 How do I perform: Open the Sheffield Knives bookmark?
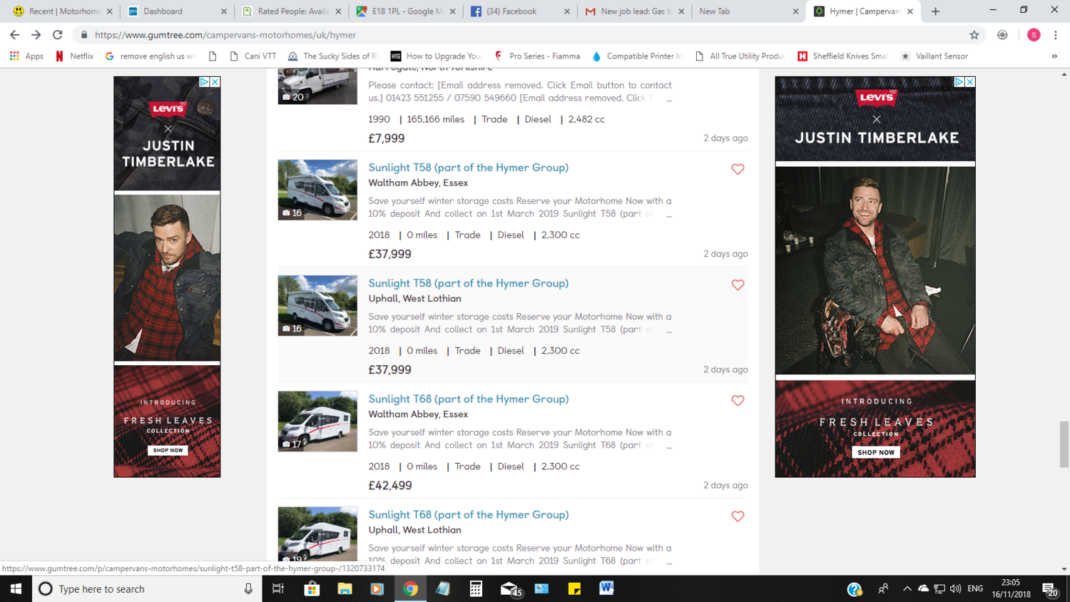[842, 56]
